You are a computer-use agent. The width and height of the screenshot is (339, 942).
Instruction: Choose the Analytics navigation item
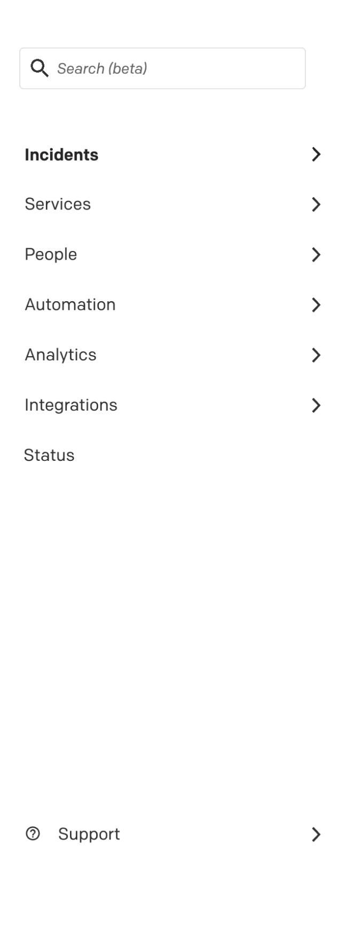[x=60, y=355]
